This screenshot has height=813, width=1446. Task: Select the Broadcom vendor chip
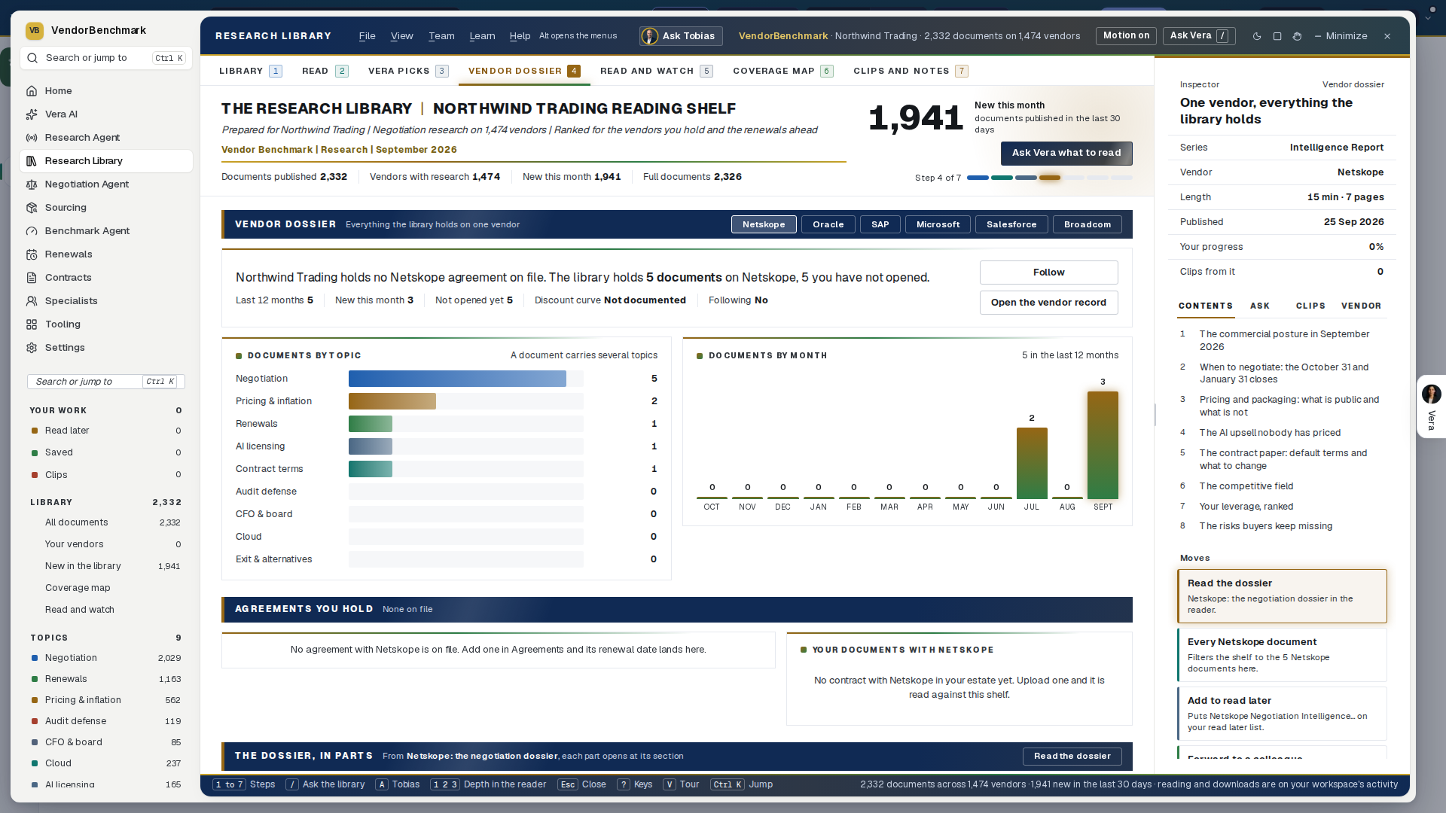point(1088,224)
